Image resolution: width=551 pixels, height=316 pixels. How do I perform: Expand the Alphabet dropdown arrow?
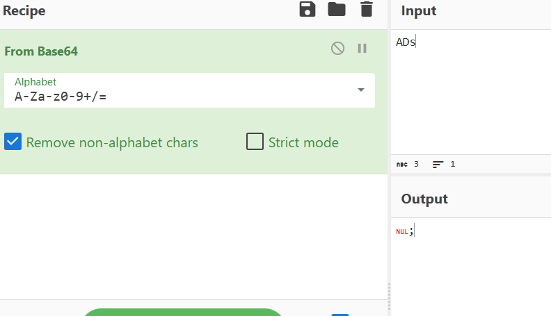click(361, 90)
